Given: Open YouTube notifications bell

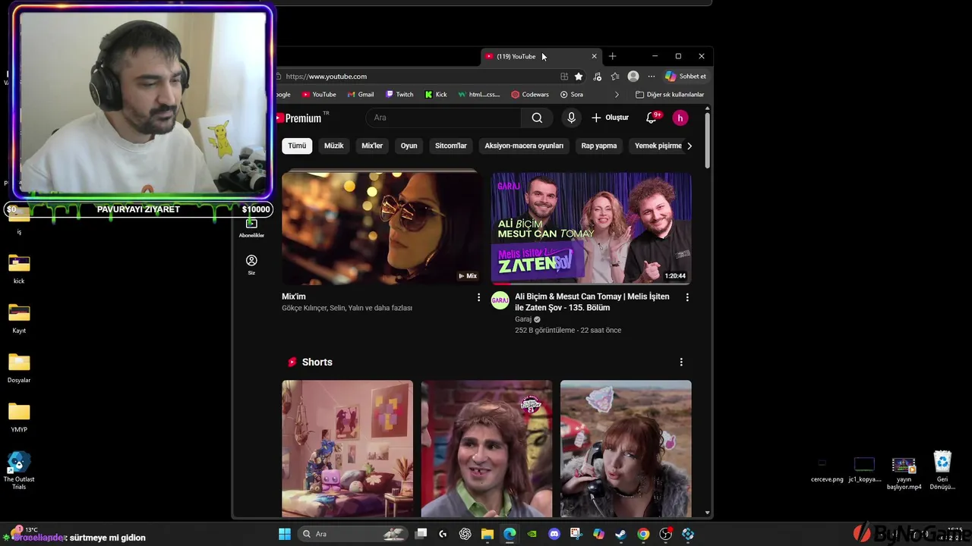Looking at the screenshot, I should point(652,118).
